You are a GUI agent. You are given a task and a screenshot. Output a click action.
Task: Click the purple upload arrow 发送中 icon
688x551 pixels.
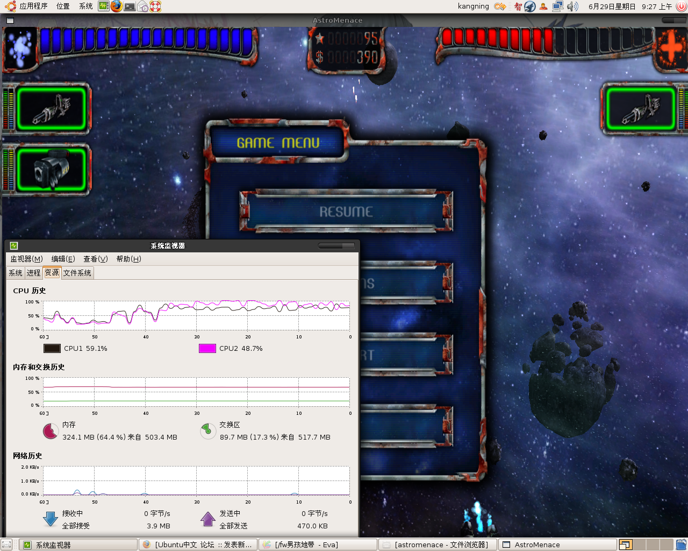(208, 519)
